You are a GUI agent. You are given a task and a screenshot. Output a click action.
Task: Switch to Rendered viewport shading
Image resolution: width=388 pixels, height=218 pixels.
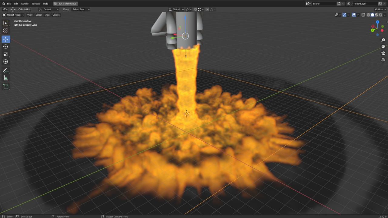380,15
